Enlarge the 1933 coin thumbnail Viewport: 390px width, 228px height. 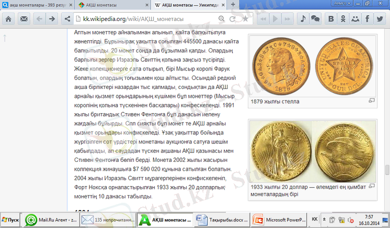[x=371, y=186]
